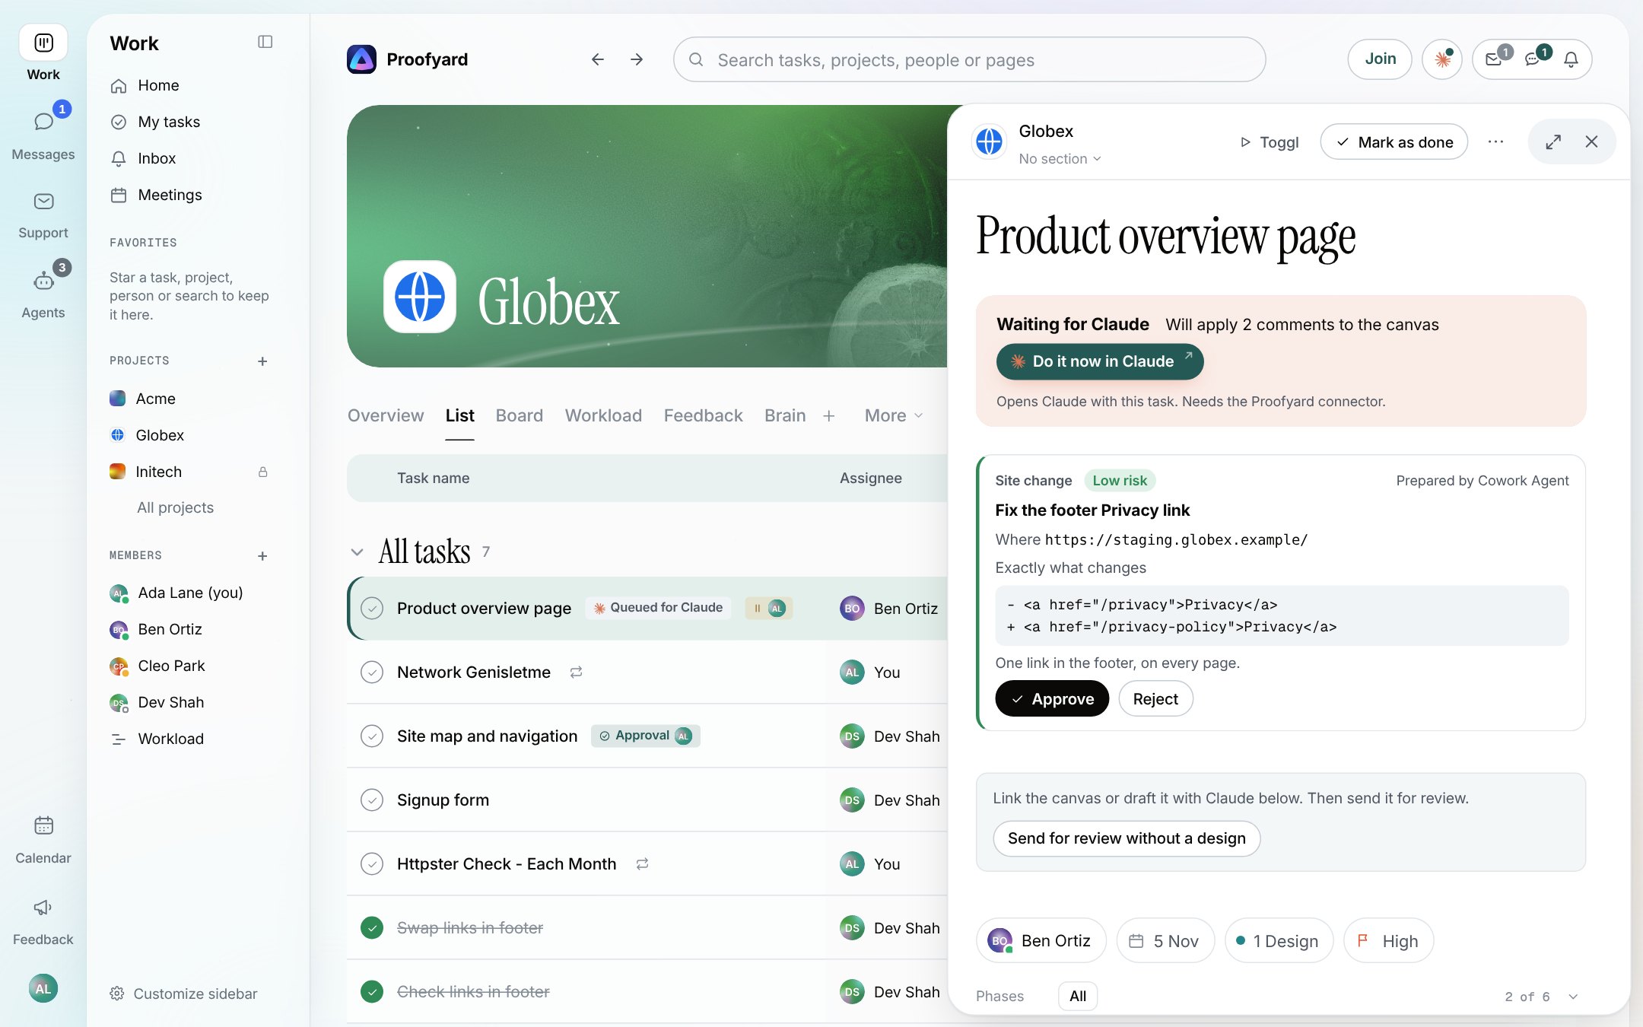Screen dimensions: 1643x1027
Task: Open the AL profile avatar at bottom left
Action: 43,988
